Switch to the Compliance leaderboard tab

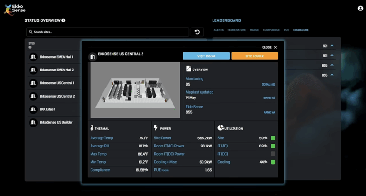[271, 30]
